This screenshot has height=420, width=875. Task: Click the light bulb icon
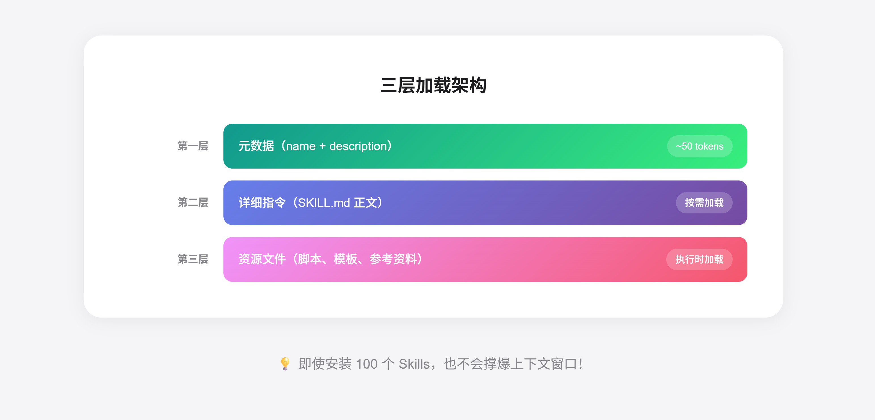(x=285, y=364)
